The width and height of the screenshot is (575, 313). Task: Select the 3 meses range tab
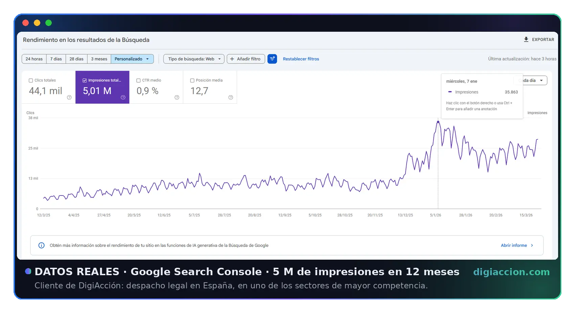click(99, 59)
